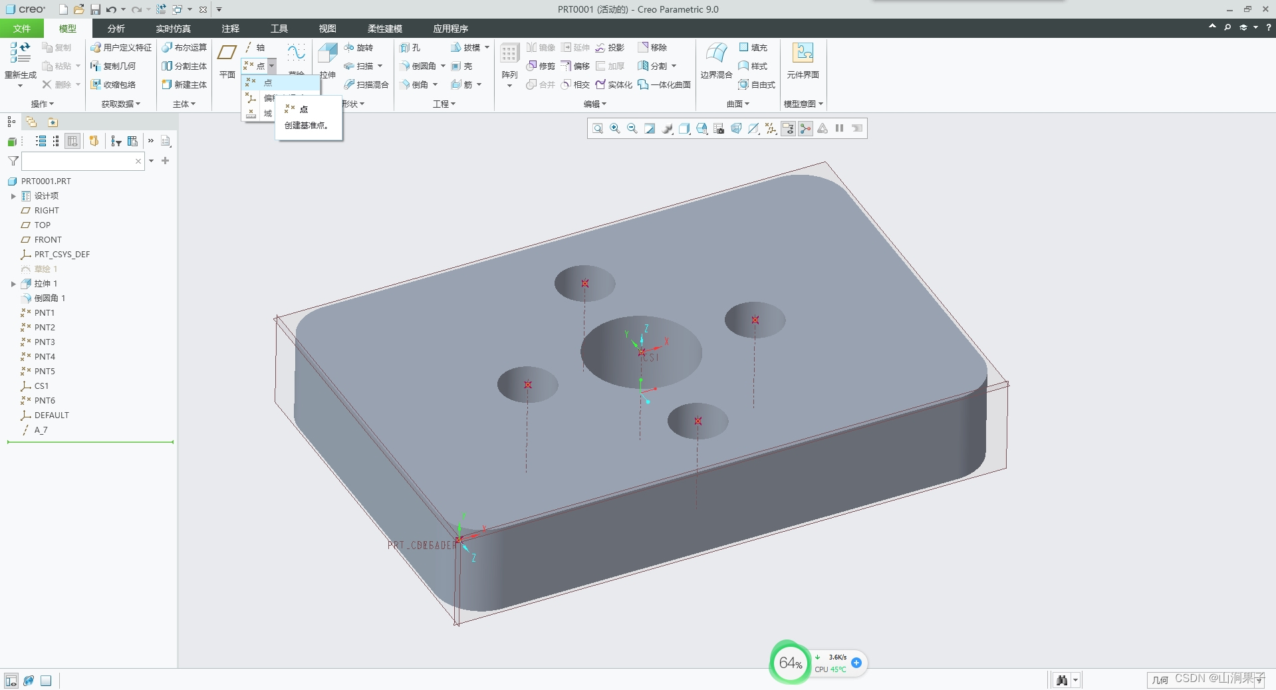The height and width of the screenshot is (690, 1276).
Task: Click the 旋转 (Revolve) tool
Action: tap(358, 47)
